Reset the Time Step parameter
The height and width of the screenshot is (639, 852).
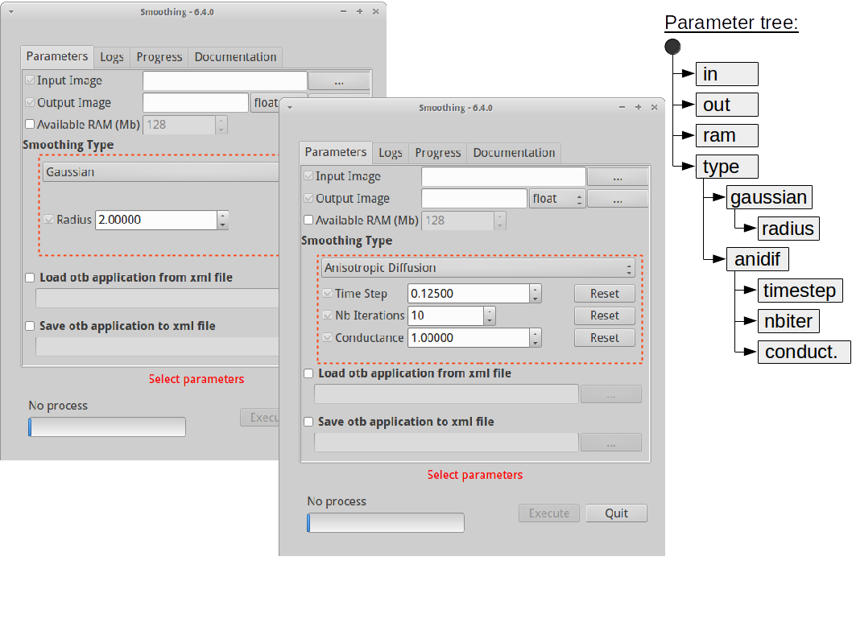tap(604, 294)
